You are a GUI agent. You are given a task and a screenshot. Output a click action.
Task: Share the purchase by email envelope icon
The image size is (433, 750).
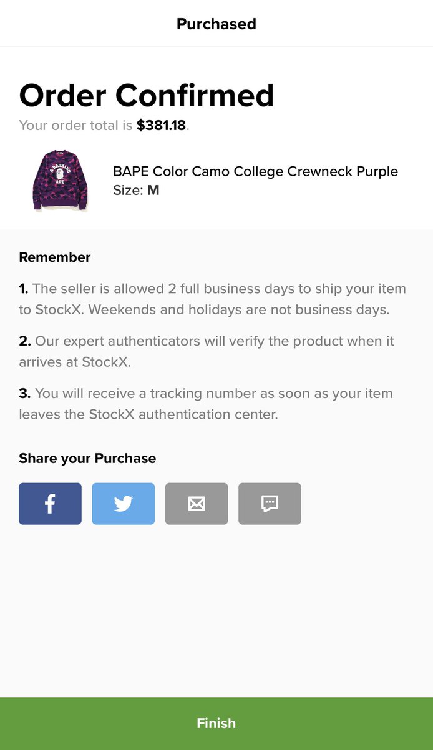click(197, 504)
